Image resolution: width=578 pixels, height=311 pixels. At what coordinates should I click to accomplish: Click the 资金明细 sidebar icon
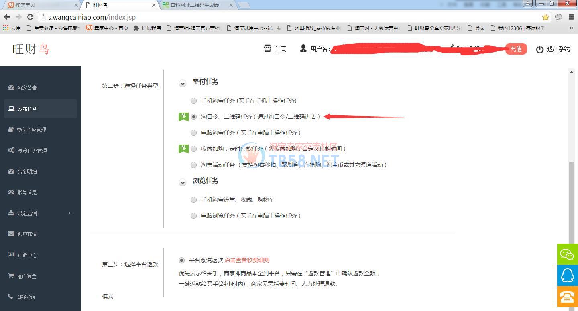click(11, 171)
